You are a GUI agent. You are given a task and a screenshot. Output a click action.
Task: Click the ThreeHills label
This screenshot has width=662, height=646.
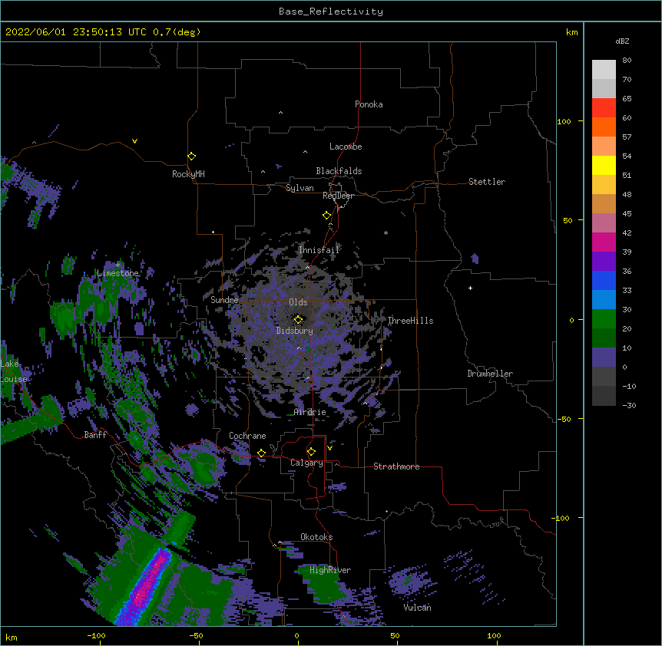(410, 321)
